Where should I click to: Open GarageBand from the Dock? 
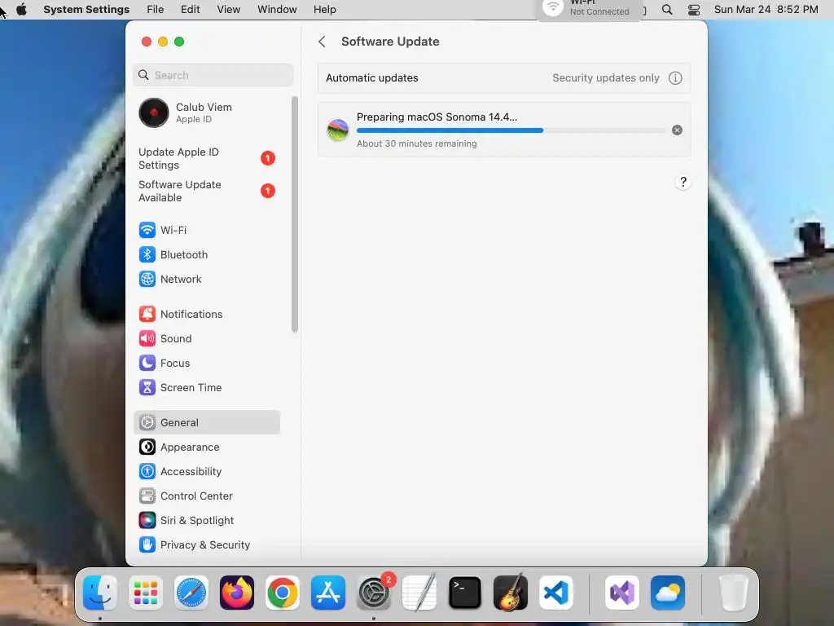511,593
